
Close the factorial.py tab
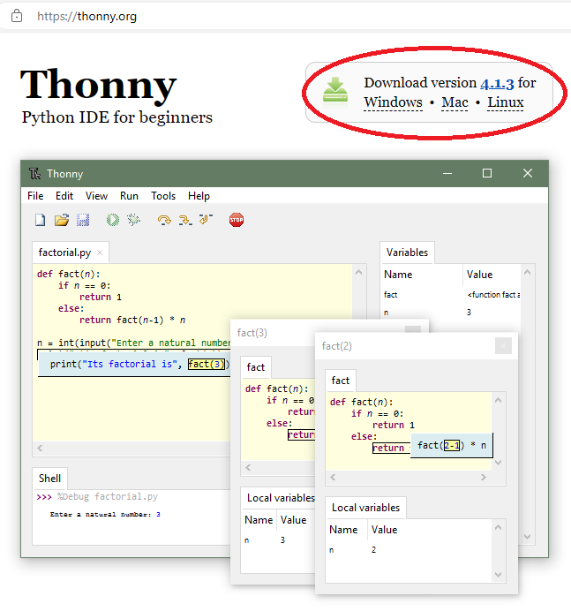pos(100,253)
